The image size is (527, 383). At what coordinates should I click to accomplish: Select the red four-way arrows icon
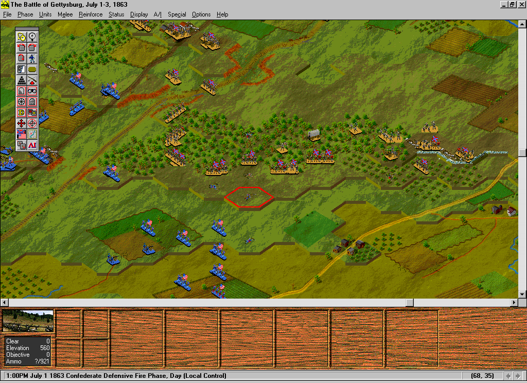(22, 123)
